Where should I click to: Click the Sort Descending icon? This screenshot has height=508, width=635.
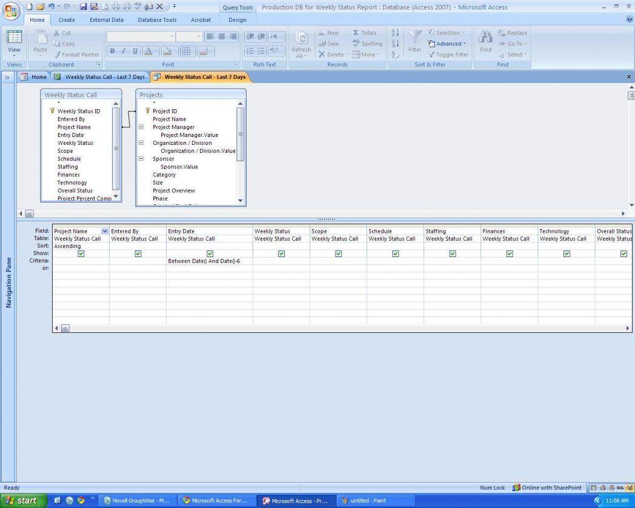[x=395, y=44]
